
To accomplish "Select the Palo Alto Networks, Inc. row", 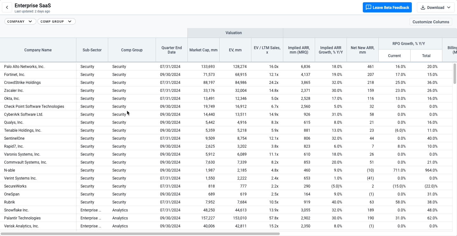I will click(226, 67).
